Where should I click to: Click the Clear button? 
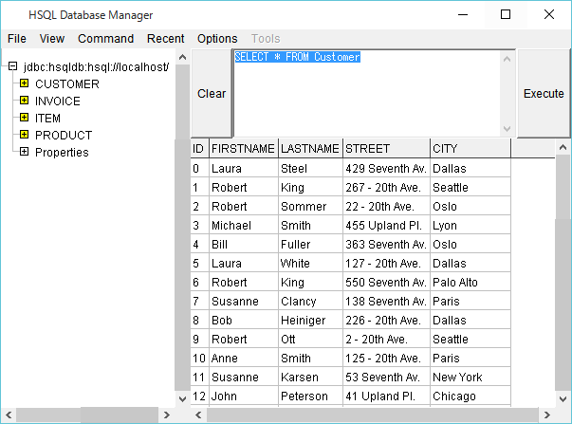coord(212,93)
